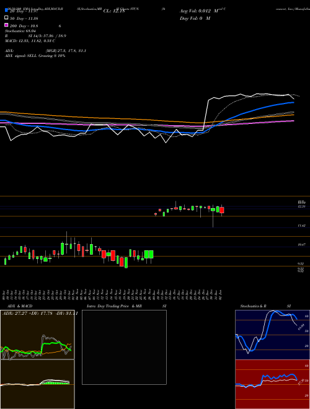Screen dimensions: 310x409
Task: Click the 11.42 price axis label
Action: click(x=301, y=226)
